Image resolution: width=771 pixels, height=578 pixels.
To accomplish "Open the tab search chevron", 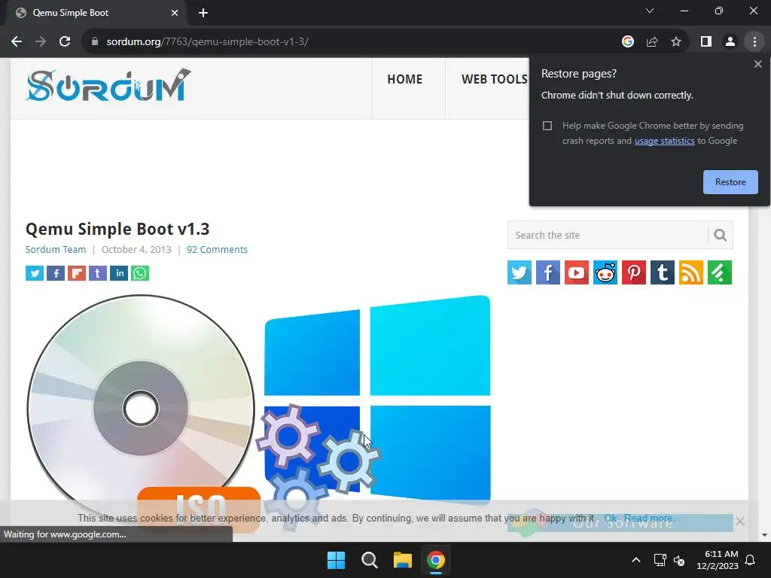I will (650, 11).
